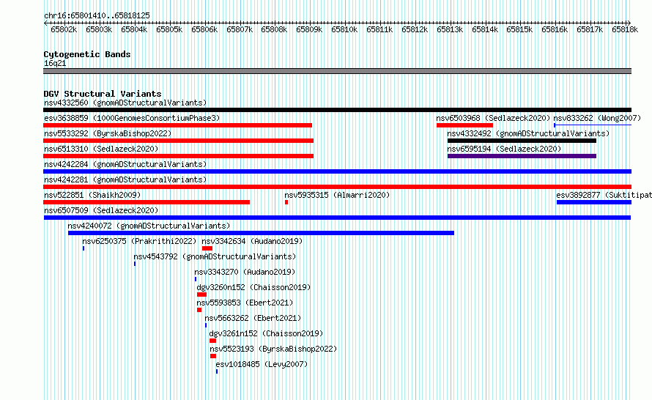Open nsv6513310 Sedlazeck2020 label
Viewport: 652px width, 400px height.
click(101, 149)
